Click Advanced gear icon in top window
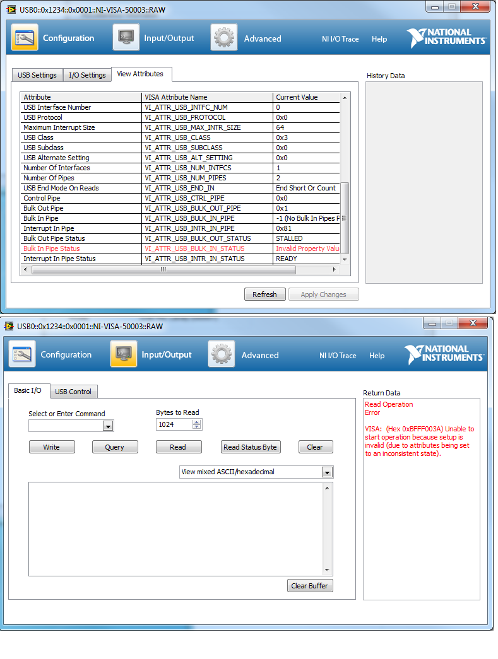The height and width of the screenshot is (659, 498). click(x=224, y=38)
